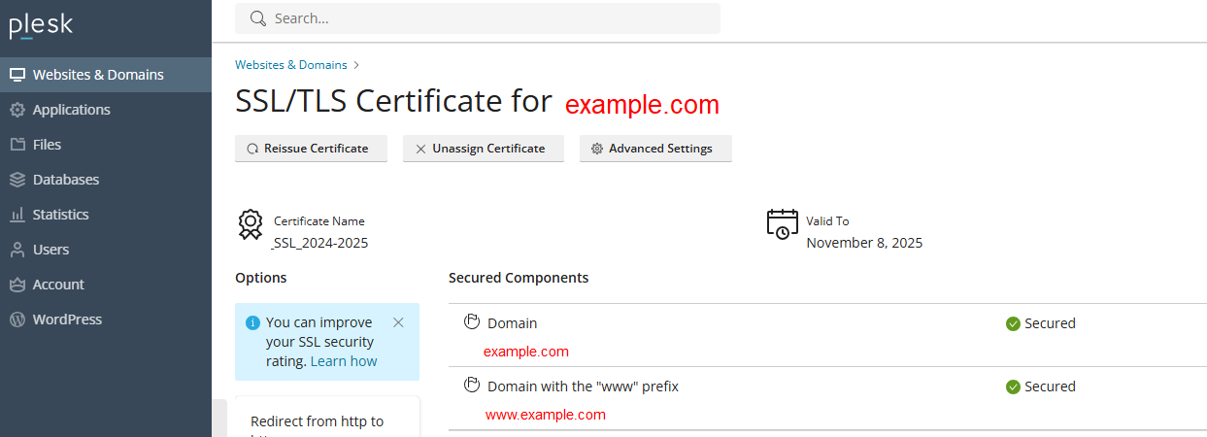
Task: Click green Secured checkmark for www prefix
Action: (1013, 387)
